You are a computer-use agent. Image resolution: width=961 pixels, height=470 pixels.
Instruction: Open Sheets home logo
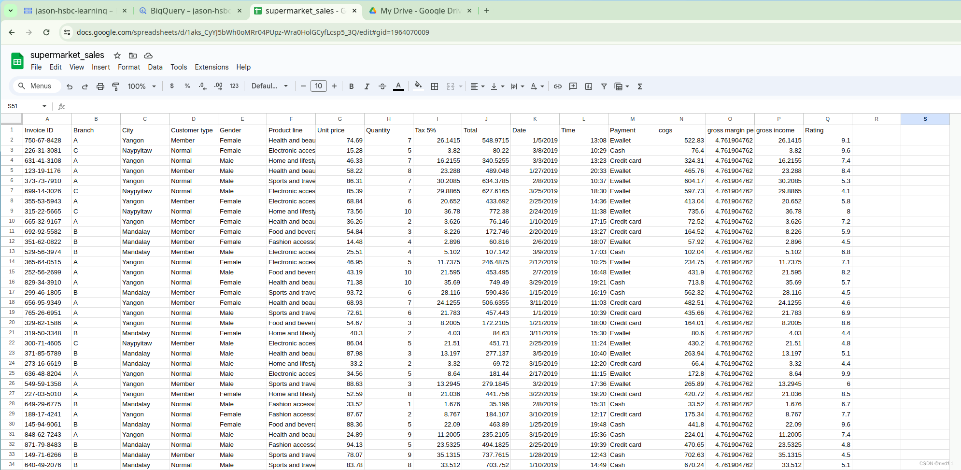[17, 61]
